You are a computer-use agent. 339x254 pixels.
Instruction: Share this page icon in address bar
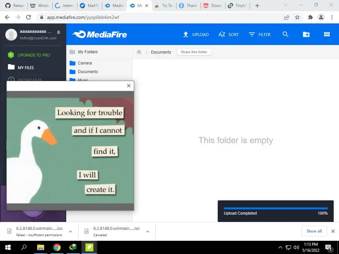287,17
